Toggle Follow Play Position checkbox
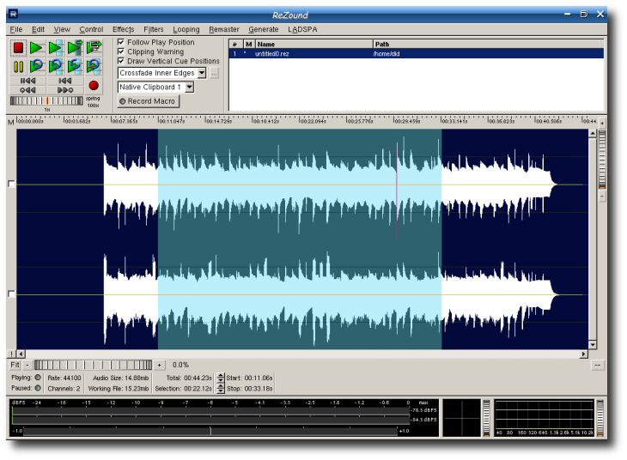This screenshot has height=460, width=627. tap(121, 42)
